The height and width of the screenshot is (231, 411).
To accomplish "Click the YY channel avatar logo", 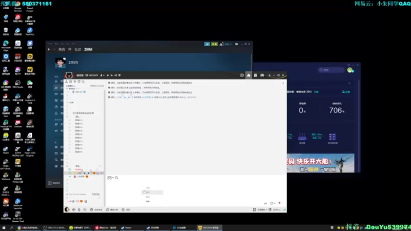I will coord(69,75).
